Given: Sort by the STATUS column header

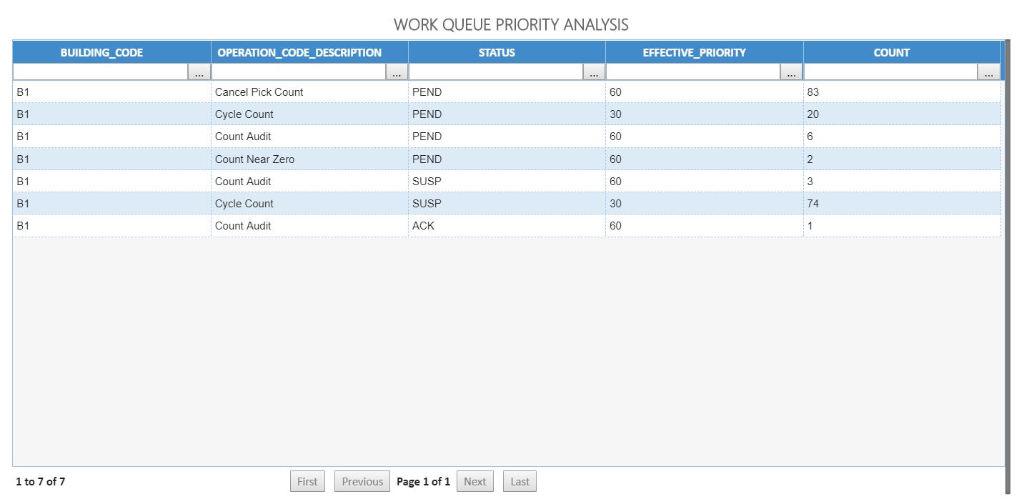Looking at the screenshot, I should click(x=497, y=52).
